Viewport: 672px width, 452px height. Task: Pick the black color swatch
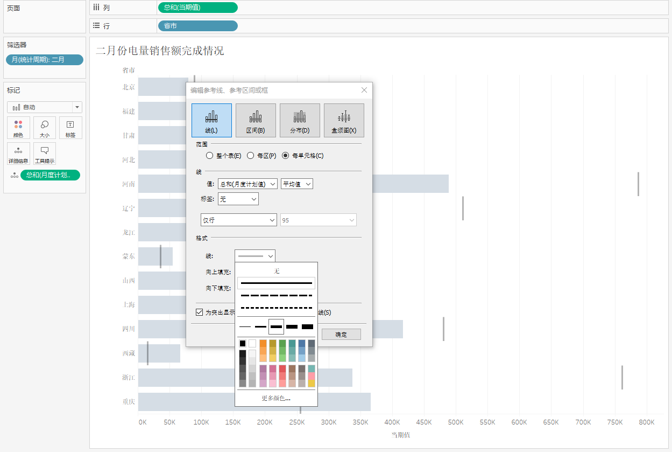tap(243, 343)
